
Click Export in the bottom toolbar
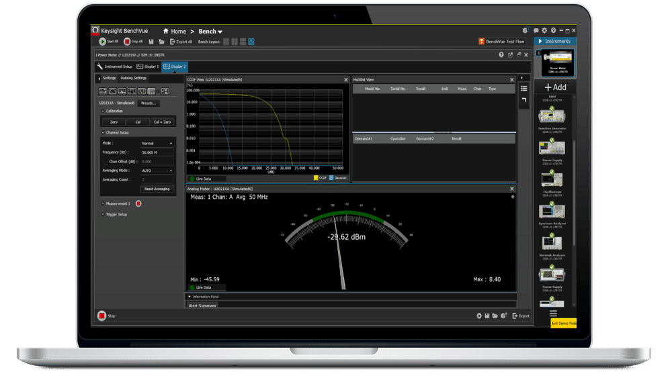pos(521,316)
